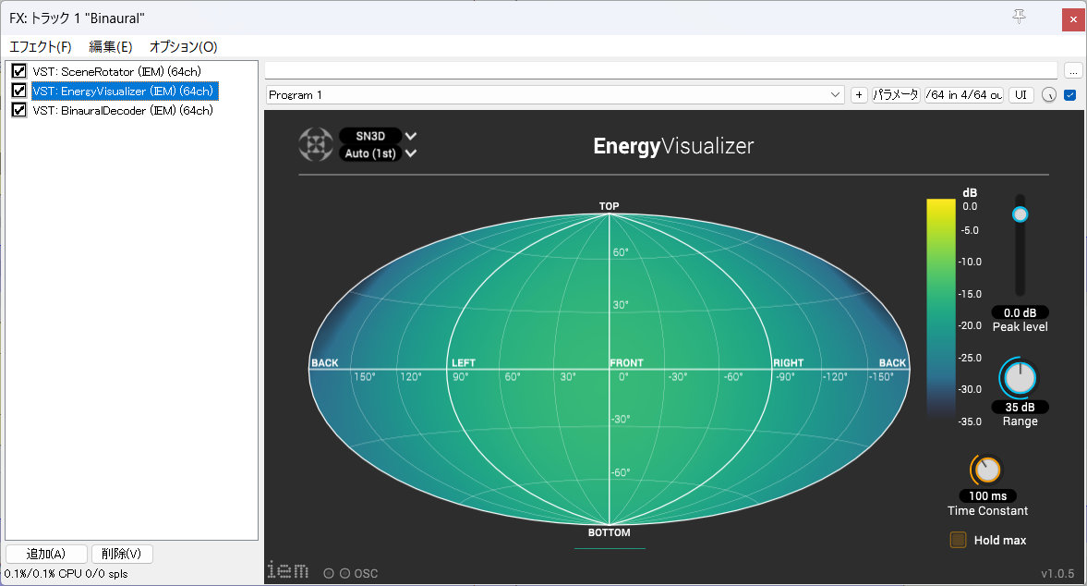This screenshot has height=586, width=1087.
Task: Toggle plugin bypass checkbox at top right
Action: pyautogui.click(x=1070, y=95)
